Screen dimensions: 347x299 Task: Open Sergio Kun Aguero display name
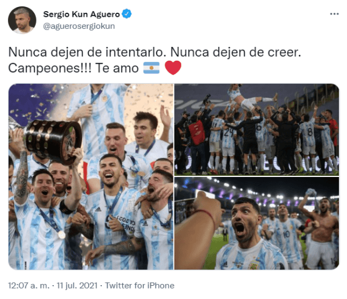82,14
